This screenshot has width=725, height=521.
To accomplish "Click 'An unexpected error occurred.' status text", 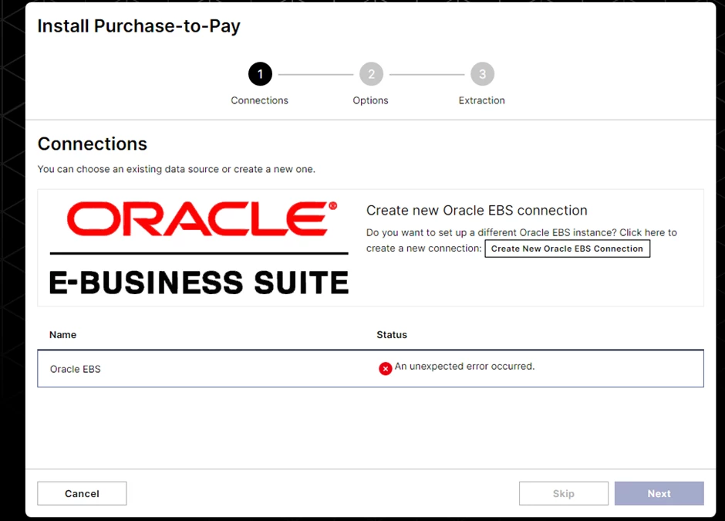I will (x=464, y=366).
